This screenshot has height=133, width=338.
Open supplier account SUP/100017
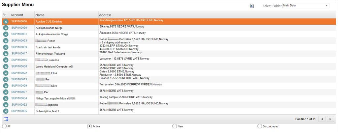(x=19, y=54)
